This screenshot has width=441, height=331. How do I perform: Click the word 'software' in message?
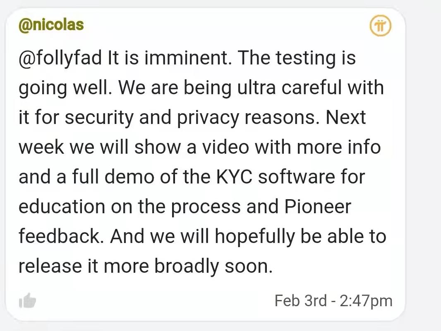point(296,176)
